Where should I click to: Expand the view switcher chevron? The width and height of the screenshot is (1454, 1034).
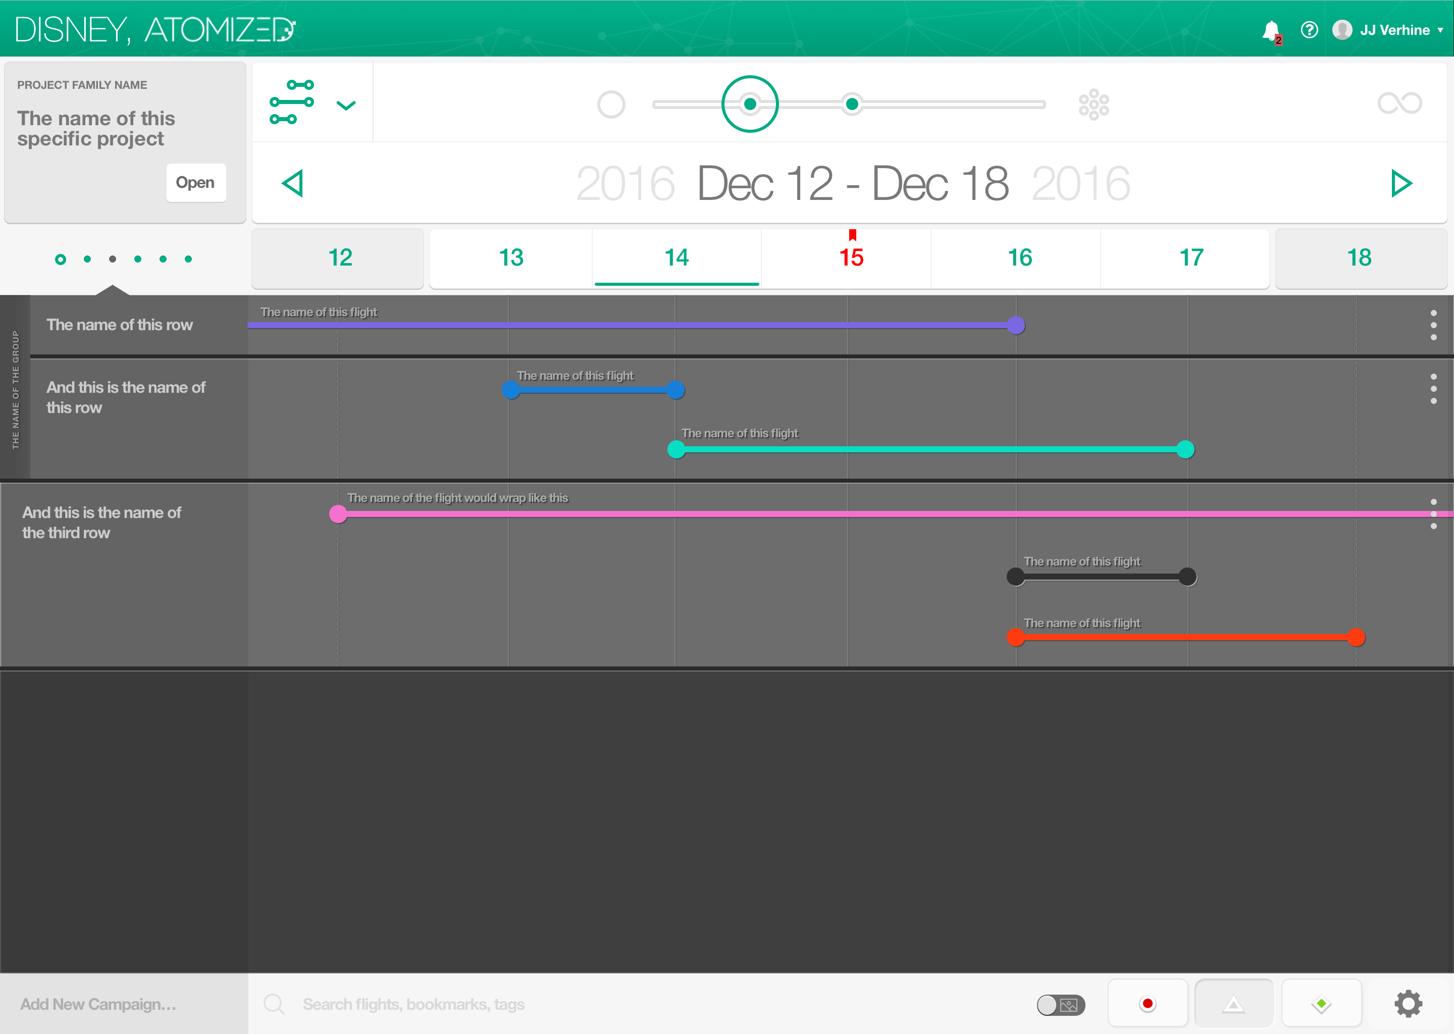pos(346,106)
